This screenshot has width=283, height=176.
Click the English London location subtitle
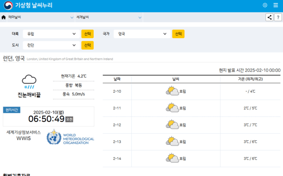(70, 59)
